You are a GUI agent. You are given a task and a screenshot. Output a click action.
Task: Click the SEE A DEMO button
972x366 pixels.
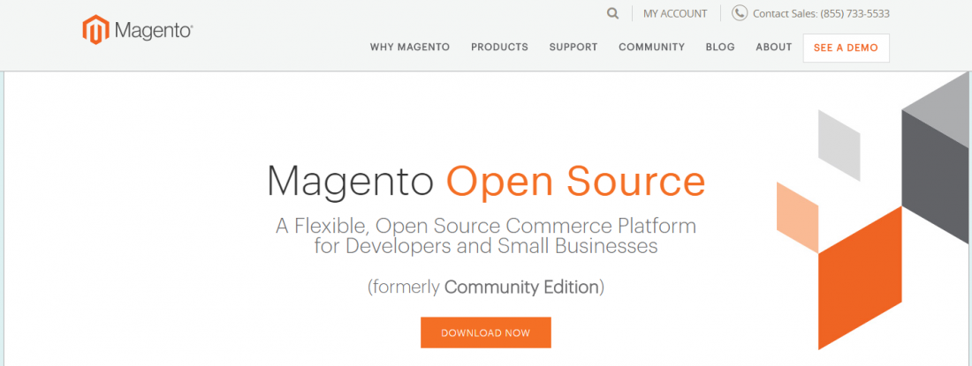847,49
